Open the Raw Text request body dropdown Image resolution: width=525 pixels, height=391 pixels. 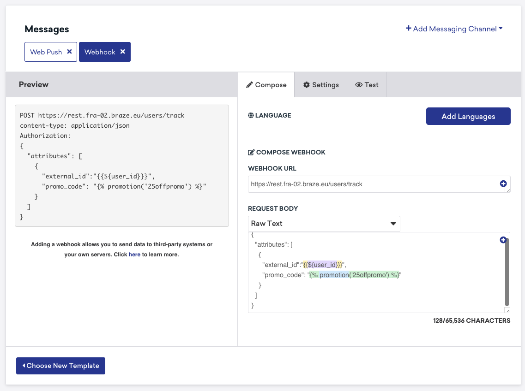point(324,224)
